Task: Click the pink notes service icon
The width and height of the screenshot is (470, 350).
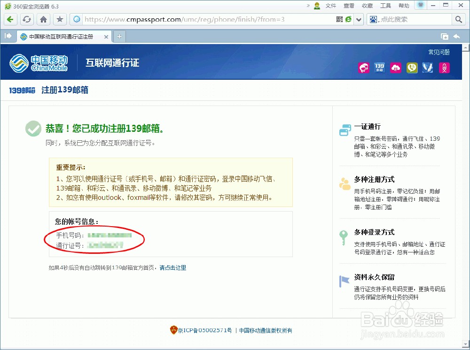Action: (x=444, y=68)
